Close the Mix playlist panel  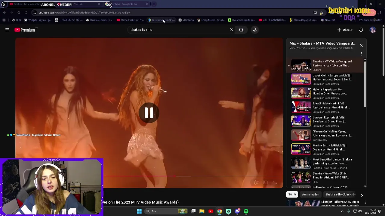click(361, 45)
